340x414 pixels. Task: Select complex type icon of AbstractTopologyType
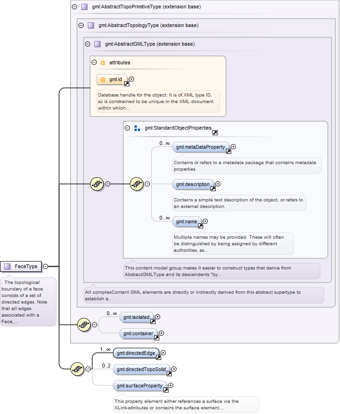point(91,25)
